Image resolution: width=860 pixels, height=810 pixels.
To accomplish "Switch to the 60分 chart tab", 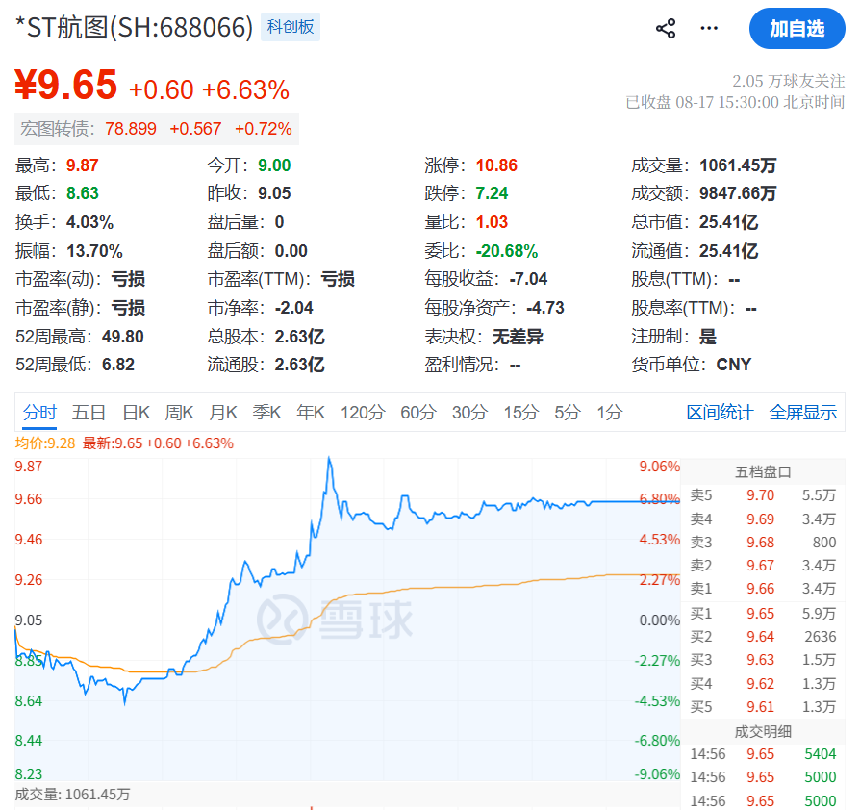I will 418,413.
